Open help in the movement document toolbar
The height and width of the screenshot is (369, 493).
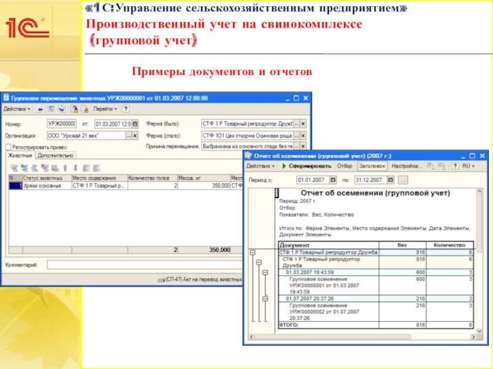coord(126,109)
